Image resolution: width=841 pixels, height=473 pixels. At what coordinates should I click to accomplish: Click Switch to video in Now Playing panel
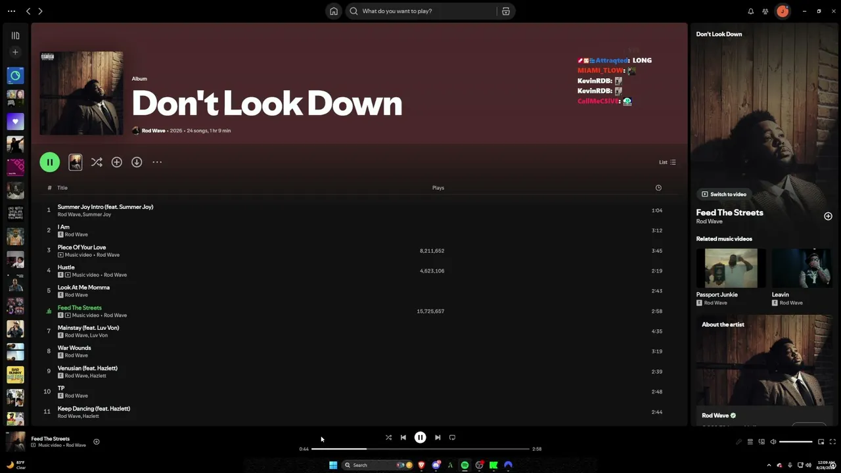[x=724, y=194]
